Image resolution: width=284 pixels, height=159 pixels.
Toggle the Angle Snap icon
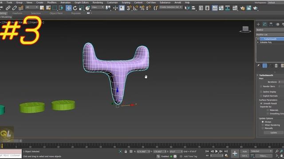[135, 8]
